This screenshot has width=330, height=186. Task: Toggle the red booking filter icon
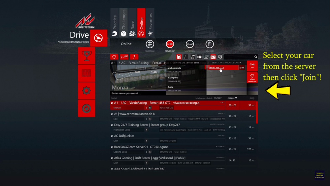click(x=179, y=57)
